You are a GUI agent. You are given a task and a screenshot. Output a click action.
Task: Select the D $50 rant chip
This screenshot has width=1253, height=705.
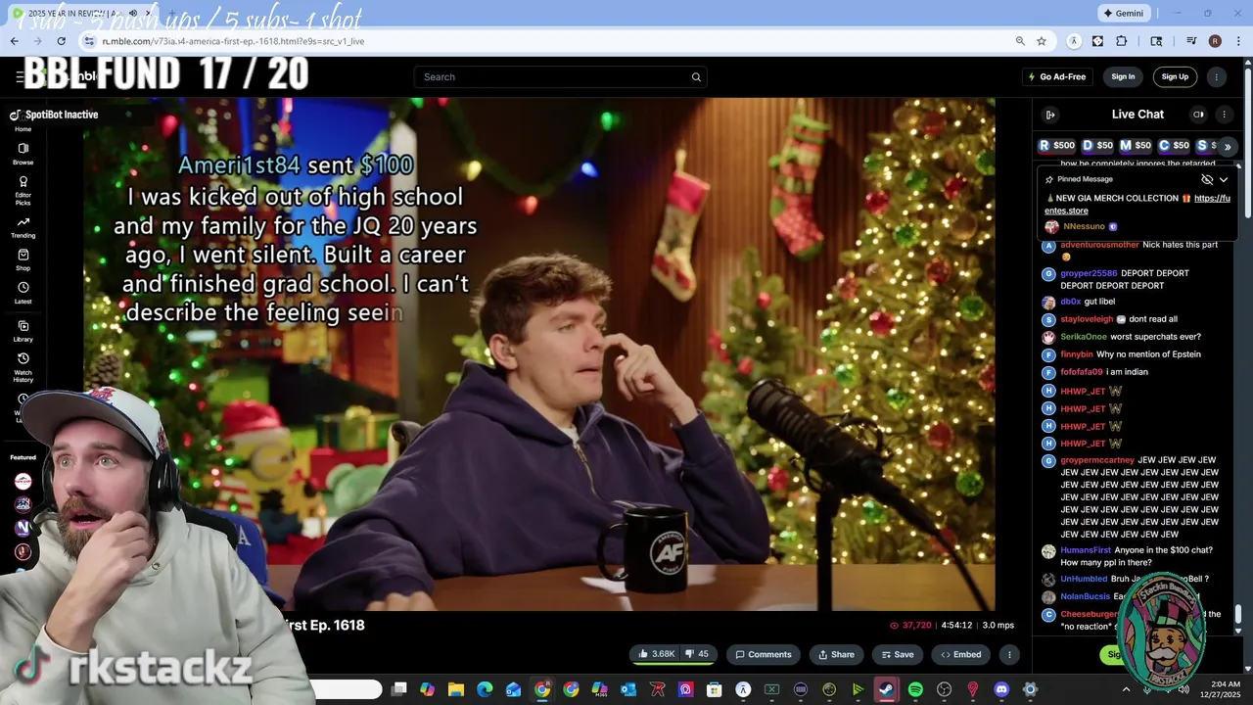(x=1097, y=146)
